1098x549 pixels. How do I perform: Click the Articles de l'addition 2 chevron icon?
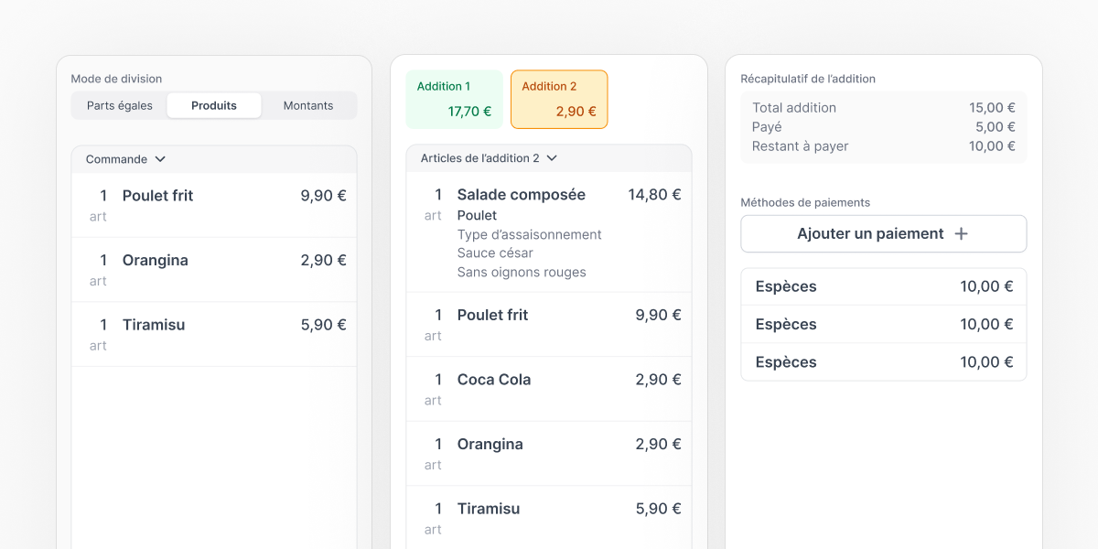point(551,157)
